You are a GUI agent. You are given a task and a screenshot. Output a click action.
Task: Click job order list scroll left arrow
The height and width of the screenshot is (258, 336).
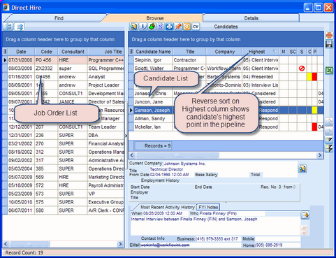[x=6, y=244]
